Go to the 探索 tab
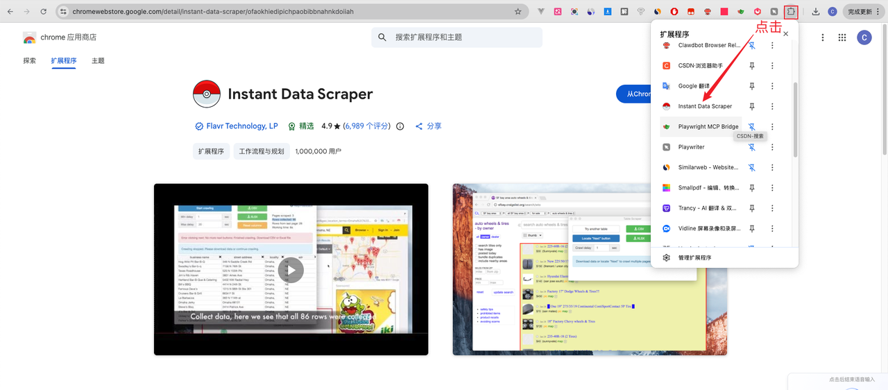 point(29,60)
